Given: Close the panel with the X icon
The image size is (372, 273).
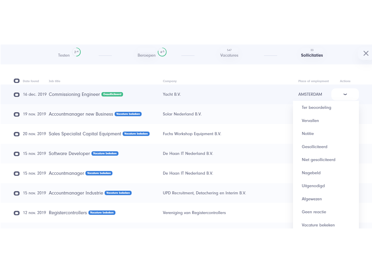Looking at the screenshot, I should (x=366, y=53).
